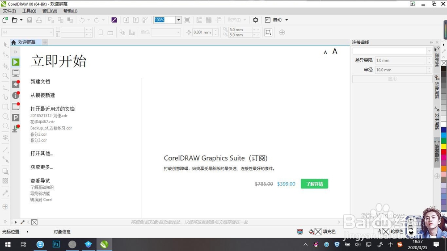Expand the welcome sidebar double chevron
447x251 pixels.
point(15,52)
